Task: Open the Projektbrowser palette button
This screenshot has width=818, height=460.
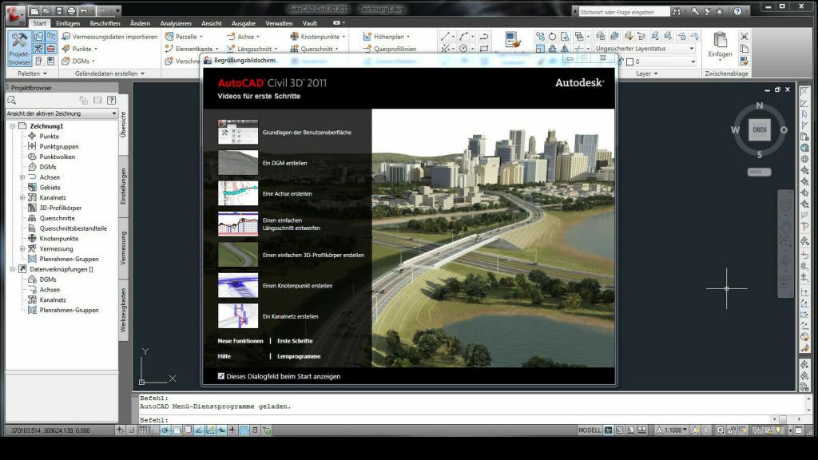Action: pyautogui.click(x=19, y=49)
